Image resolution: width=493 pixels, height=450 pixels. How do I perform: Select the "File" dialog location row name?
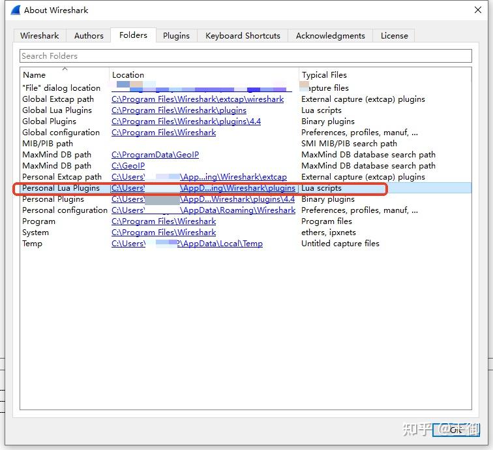[x=61, y=88]
